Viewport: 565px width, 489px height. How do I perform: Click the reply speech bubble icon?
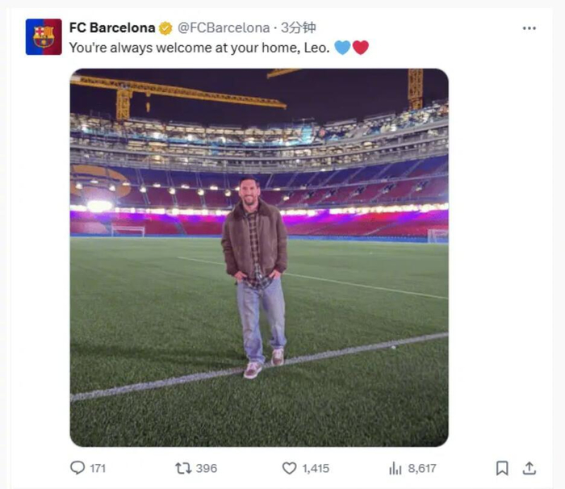click(77, 468)
